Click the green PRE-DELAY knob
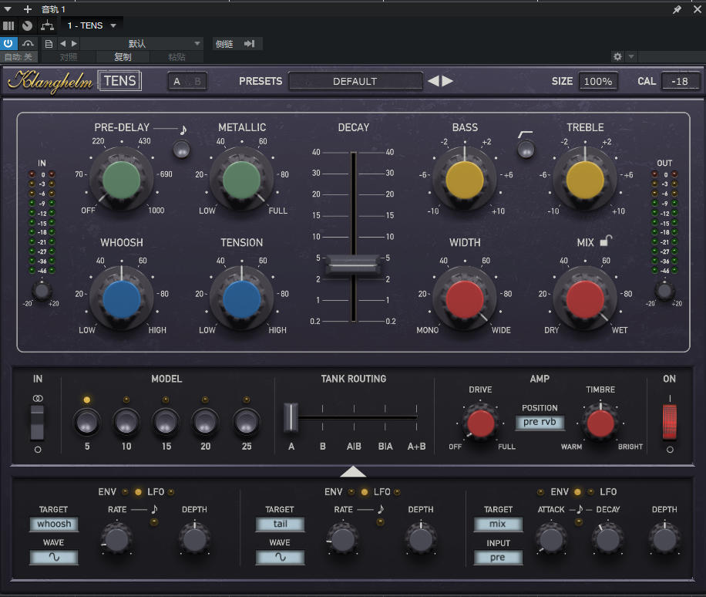The image size is (706, 597). point(121,179)
